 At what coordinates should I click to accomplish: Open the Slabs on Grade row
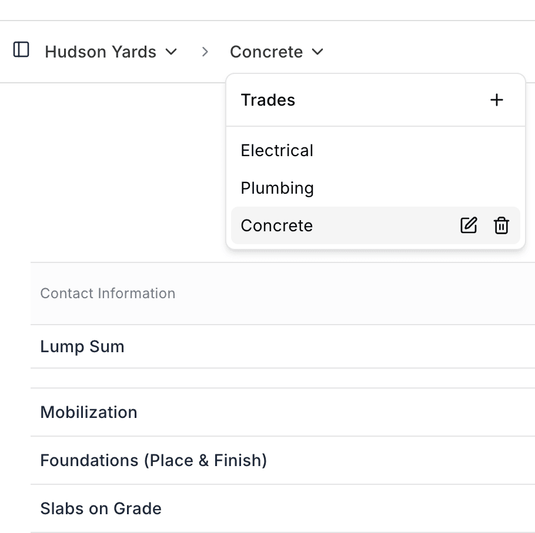(101, 508)
